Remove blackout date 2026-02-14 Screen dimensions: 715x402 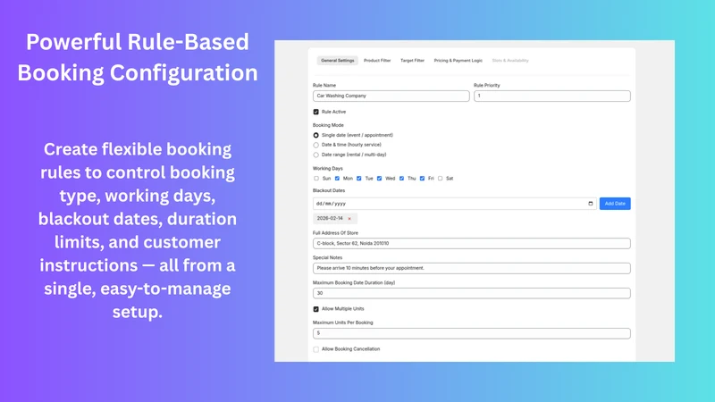349,219
